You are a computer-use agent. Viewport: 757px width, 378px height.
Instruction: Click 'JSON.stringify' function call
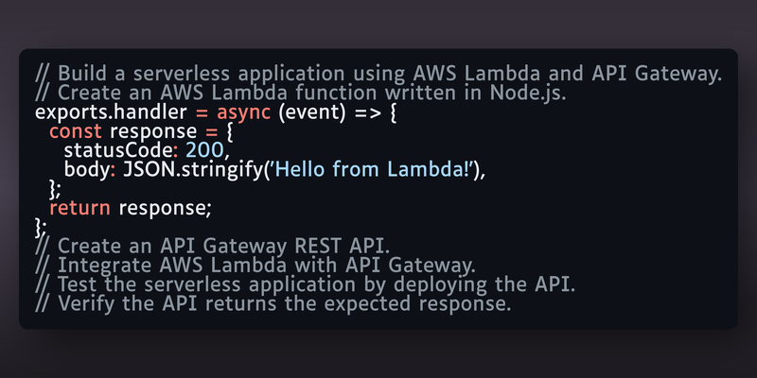point(192,170)
